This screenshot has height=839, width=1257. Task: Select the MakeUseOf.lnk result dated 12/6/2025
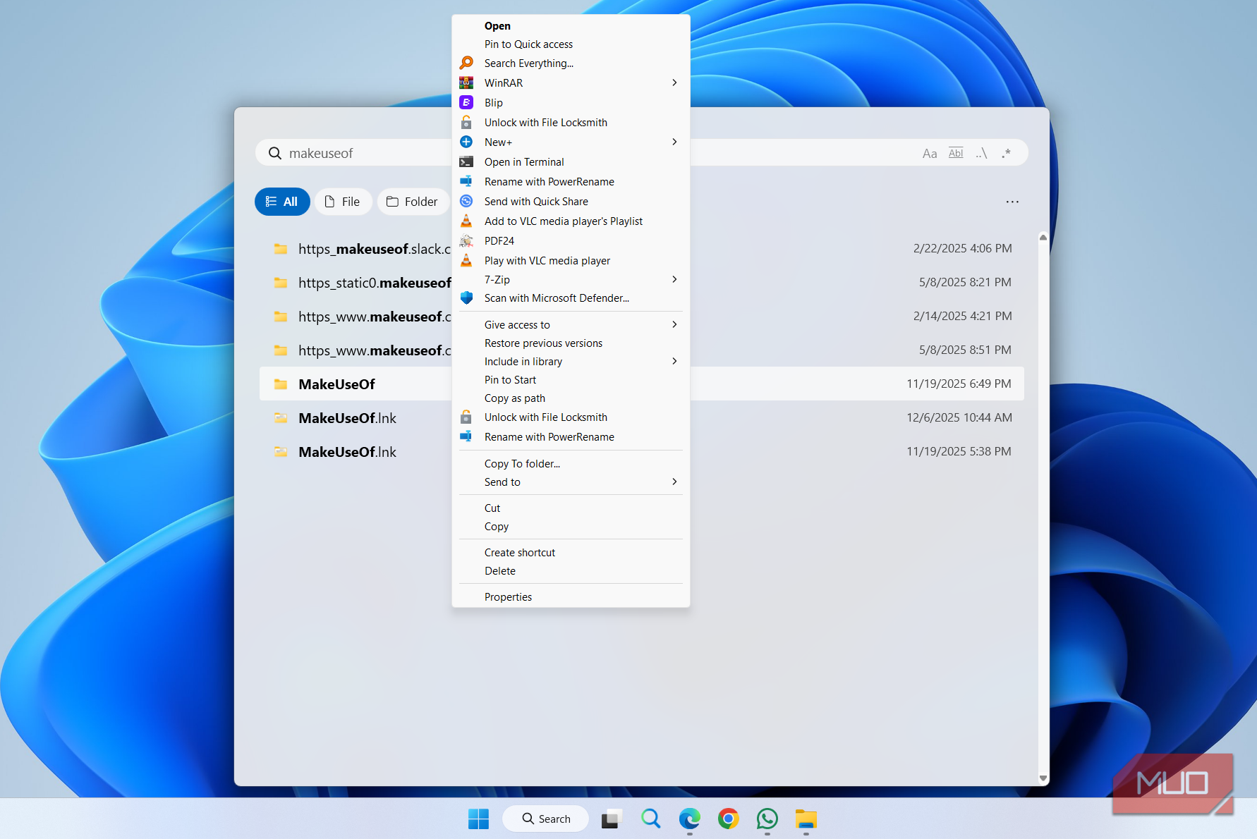click(x=642, y=417)
